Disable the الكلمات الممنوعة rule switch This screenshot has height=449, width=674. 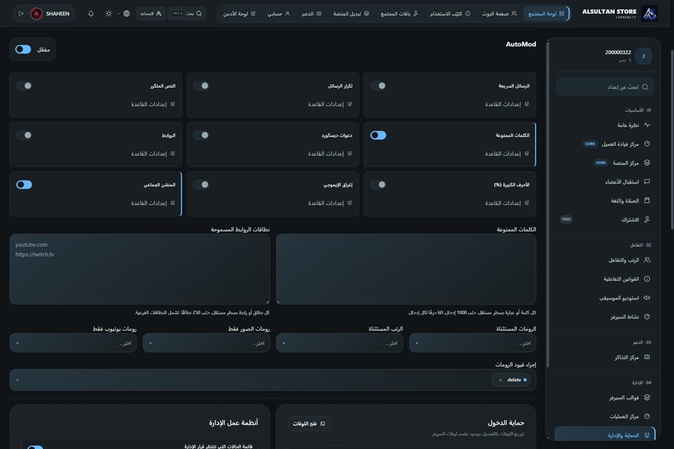coord(378,135)
